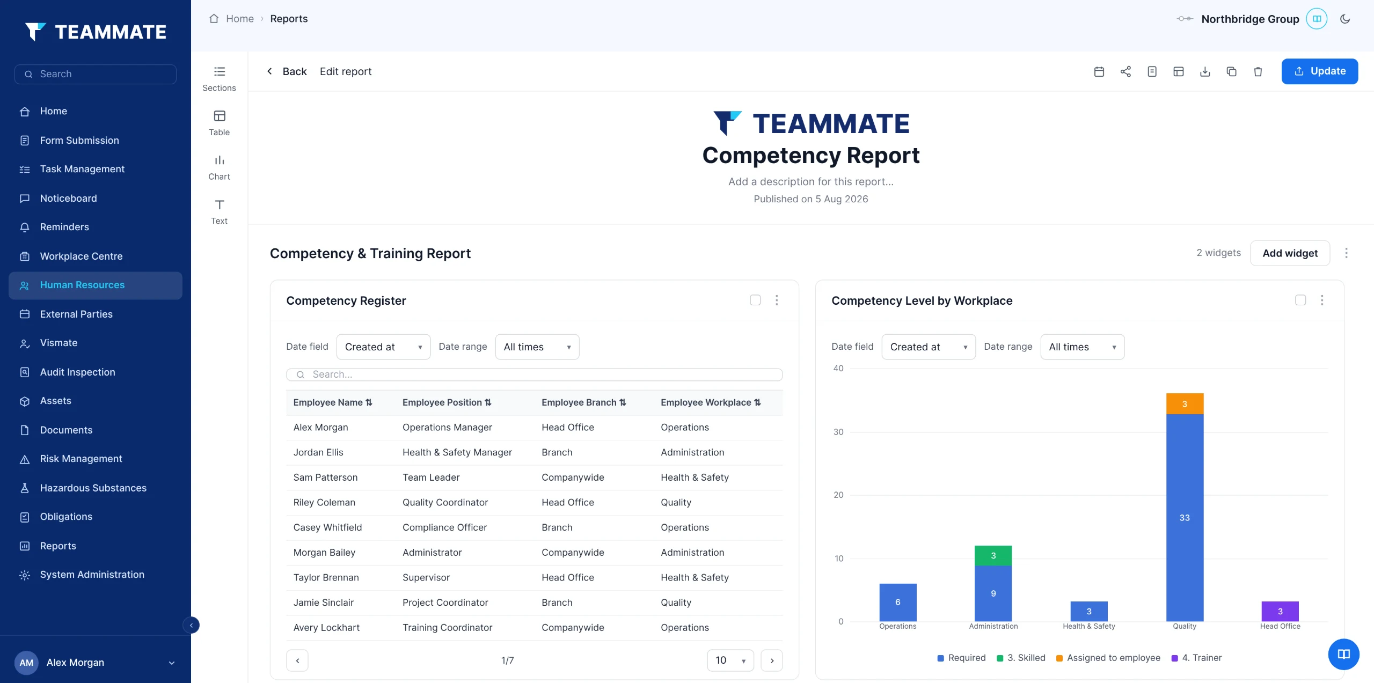
Task: Click the Competency Report title to edit
Action: [810, 155]
